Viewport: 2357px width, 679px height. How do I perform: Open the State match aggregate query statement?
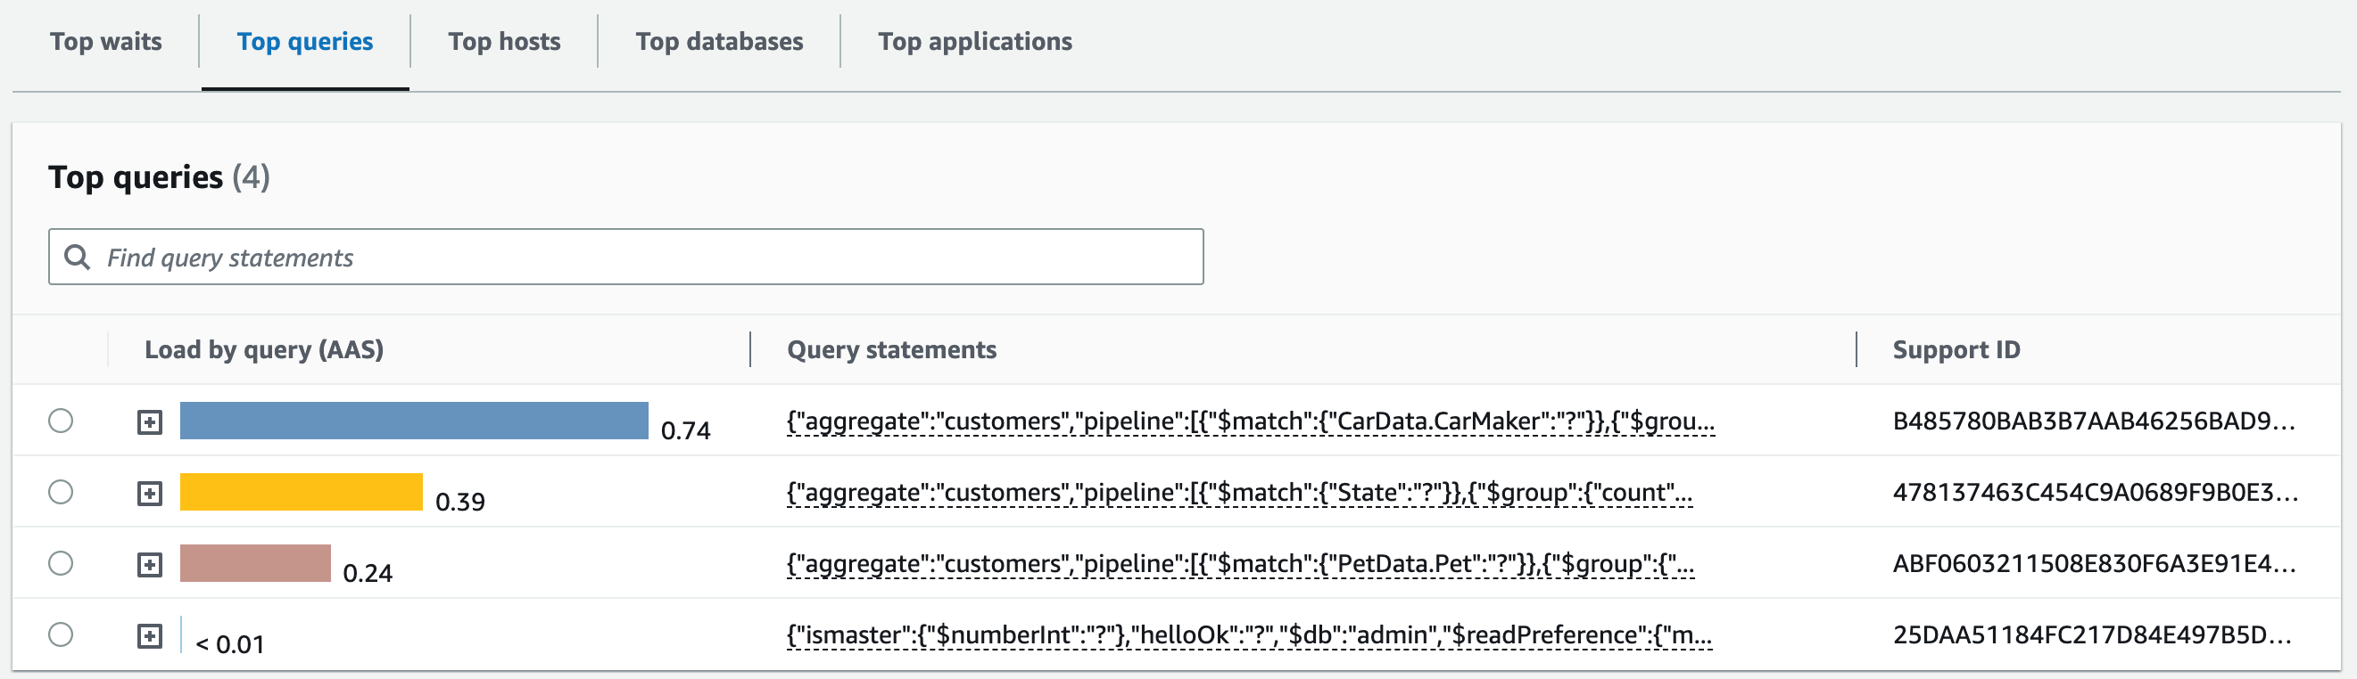(1239, 493)
